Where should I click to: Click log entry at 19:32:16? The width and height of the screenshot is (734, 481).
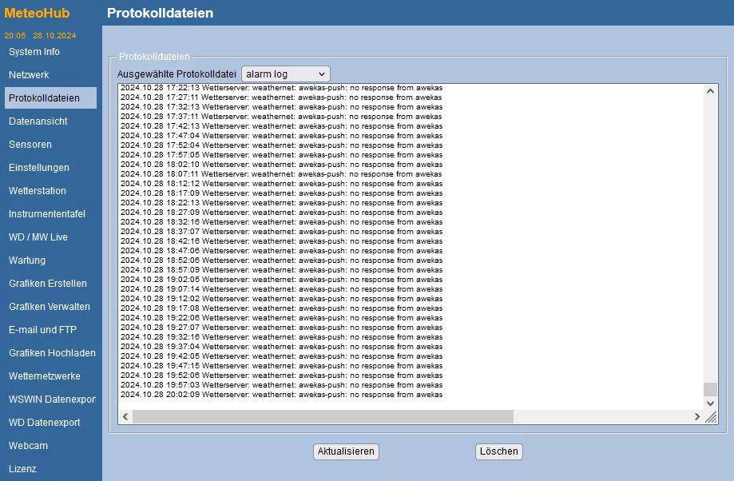point(281,337)
